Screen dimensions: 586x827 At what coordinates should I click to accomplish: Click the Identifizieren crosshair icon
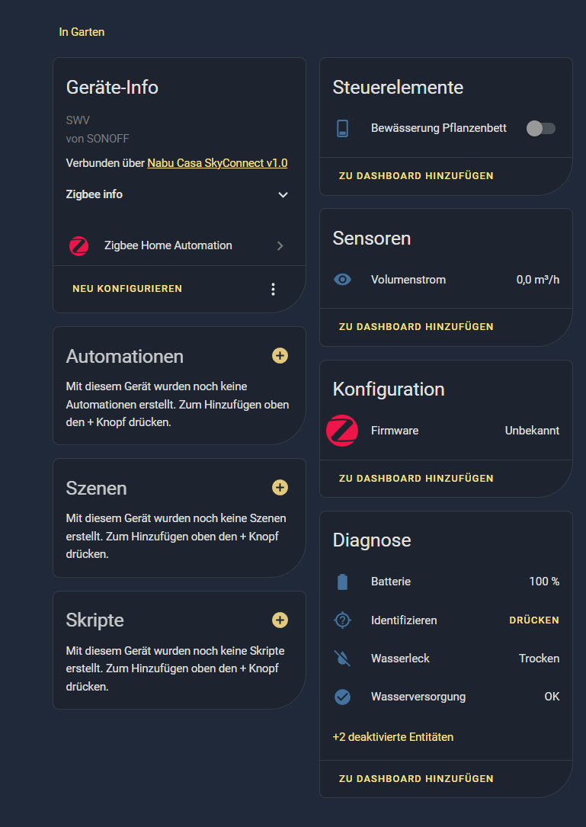[342, 620]
